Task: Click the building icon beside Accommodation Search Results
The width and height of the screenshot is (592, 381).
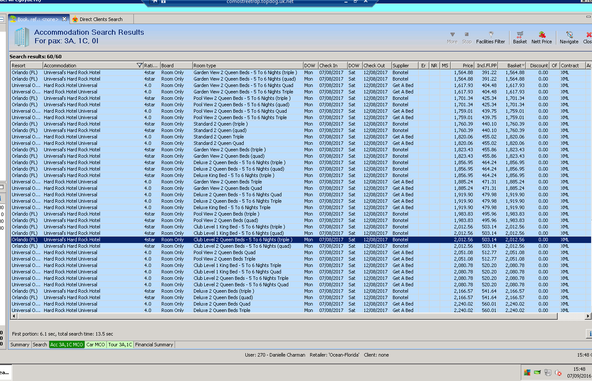Action: pos(21,37)
